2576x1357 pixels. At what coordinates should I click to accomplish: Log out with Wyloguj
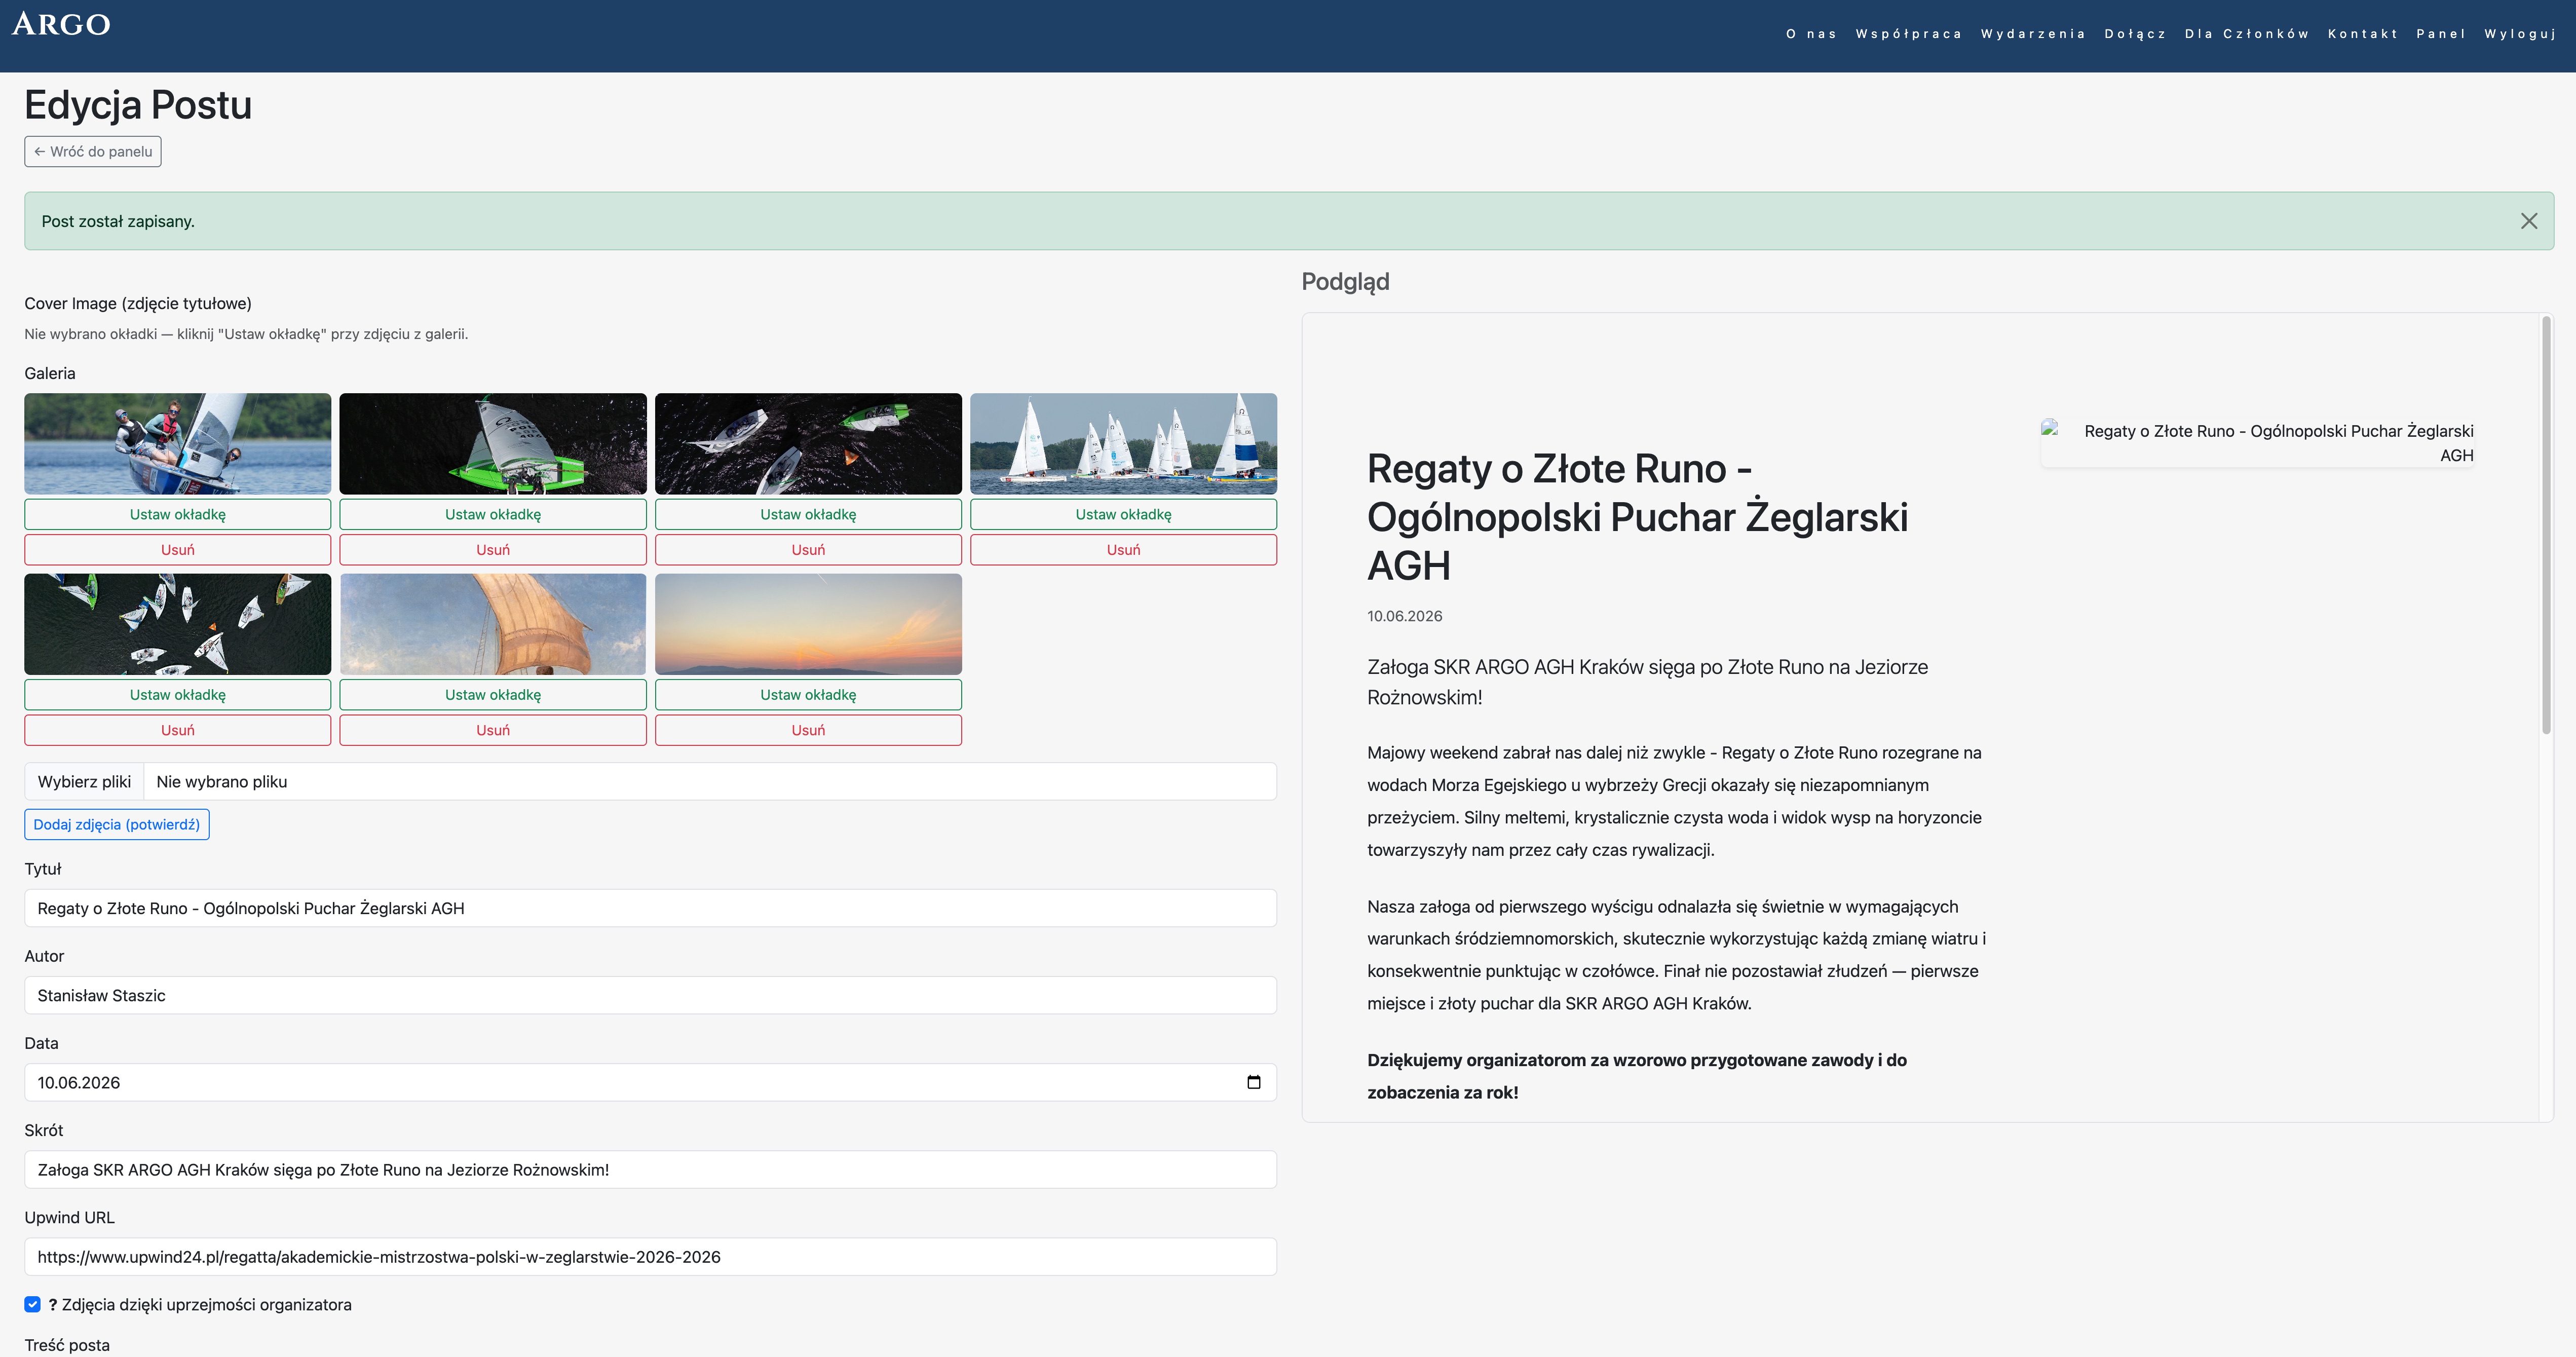click(2520, 34)
